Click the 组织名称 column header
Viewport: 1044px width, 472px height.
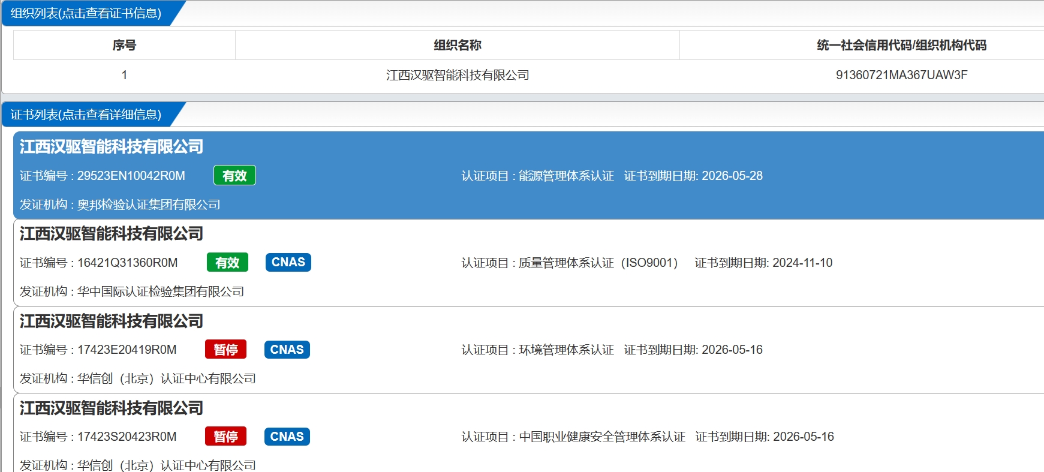tap(458, 45)
